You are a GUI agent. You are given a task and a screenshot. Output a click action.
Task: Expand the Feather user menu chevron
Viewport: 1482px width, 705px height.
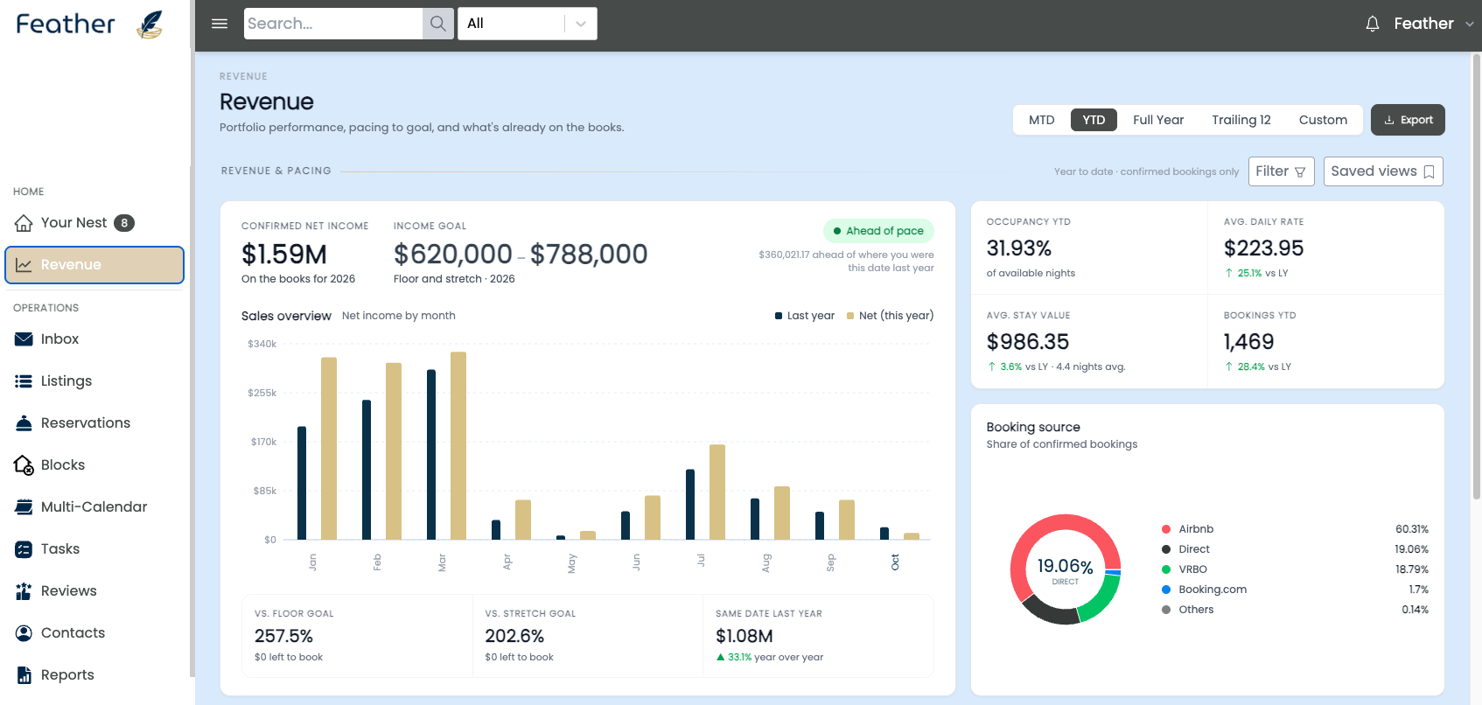(1470, 24)
